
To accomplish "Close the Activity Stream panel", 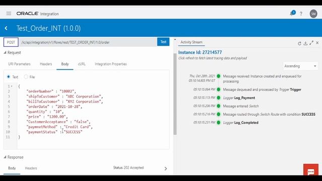I will click(x=317, y=43).
